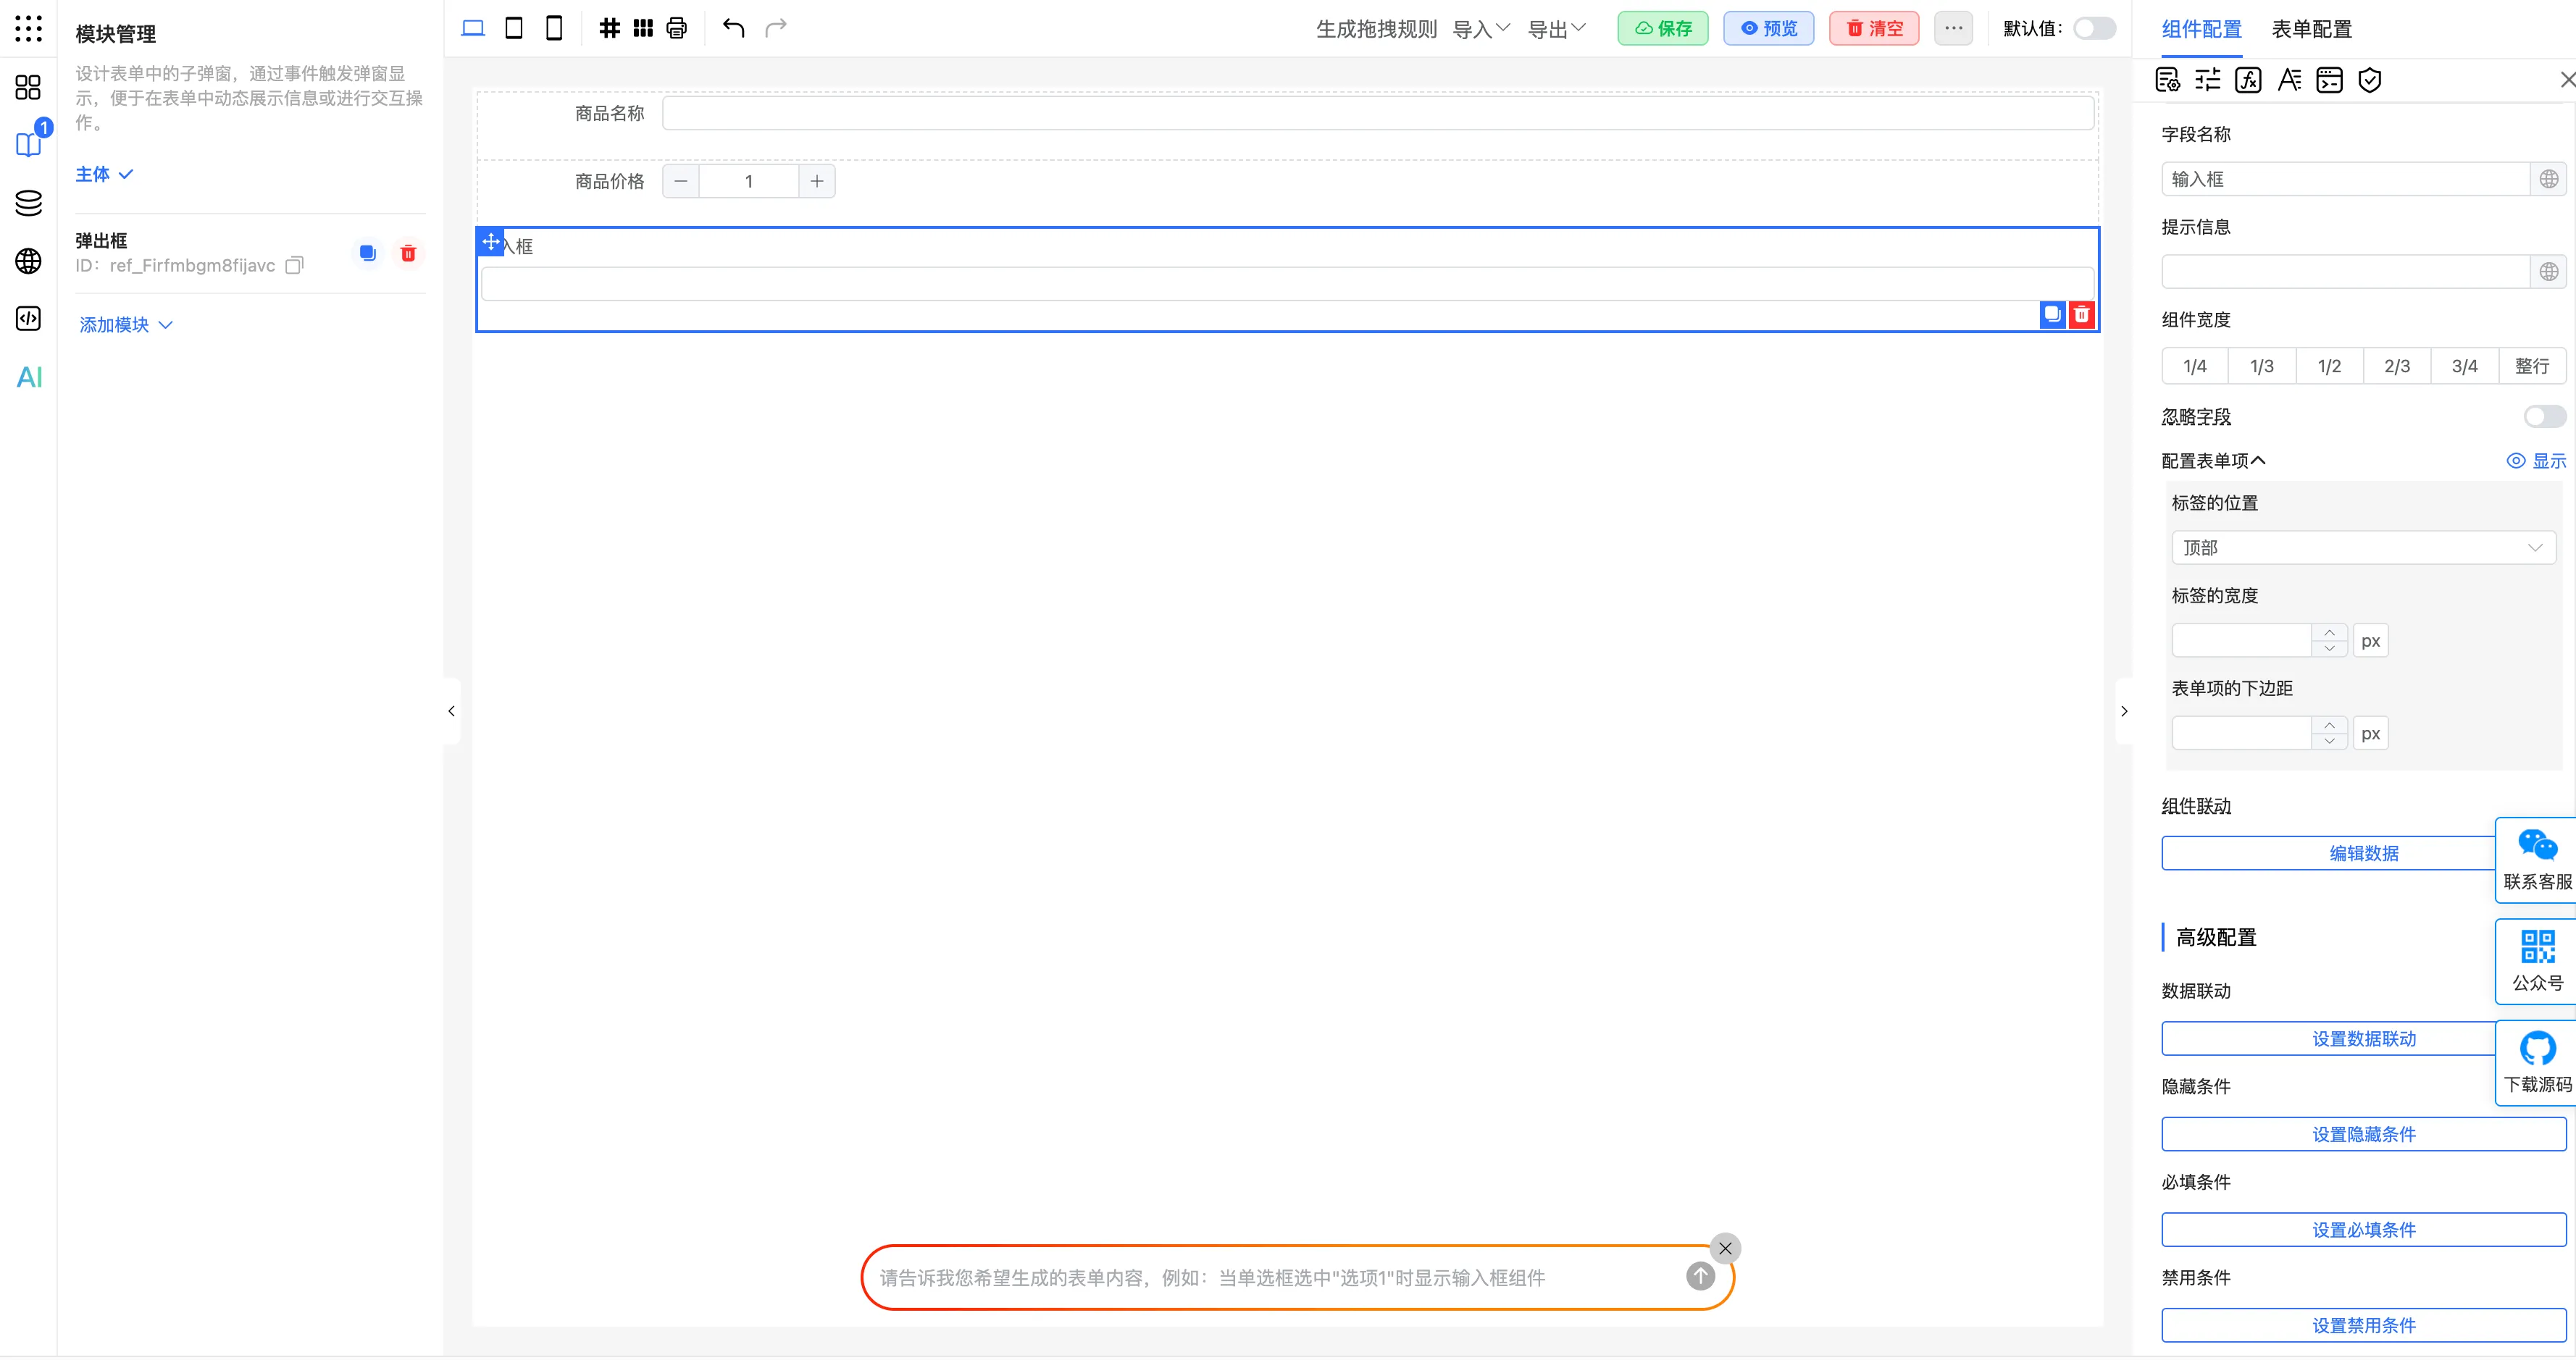
Task: Click the print icon in toolbar
Action: 677,28
